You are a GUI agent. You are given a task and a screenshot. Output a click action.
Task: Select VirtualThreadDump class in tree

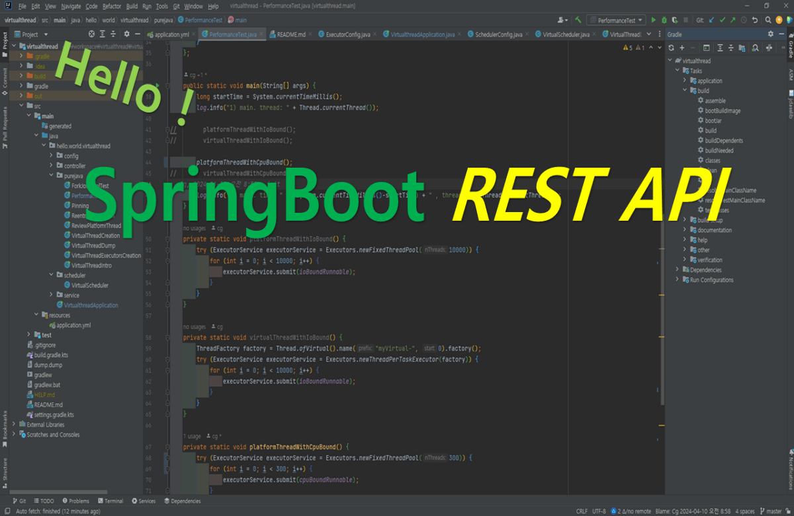tap(93, 246)
